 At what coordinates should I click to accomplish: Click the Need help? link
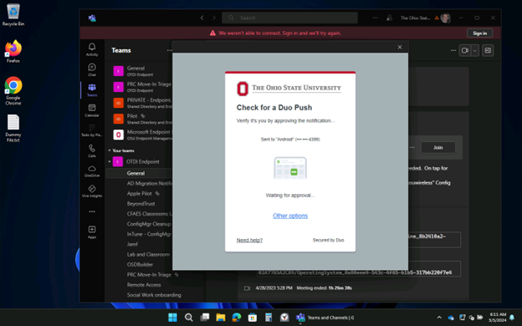point(249,240)
